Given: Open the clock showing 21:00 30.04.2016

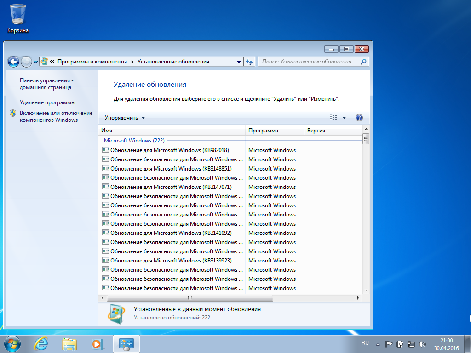Looking at the screenshot, I should [446, 344].
